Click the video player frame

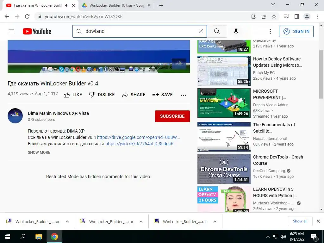point(99,56)
